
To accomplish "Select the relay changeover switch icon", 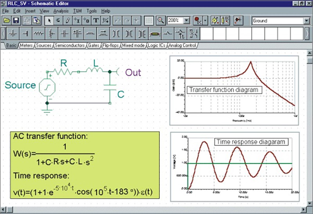I will point(193,34).
